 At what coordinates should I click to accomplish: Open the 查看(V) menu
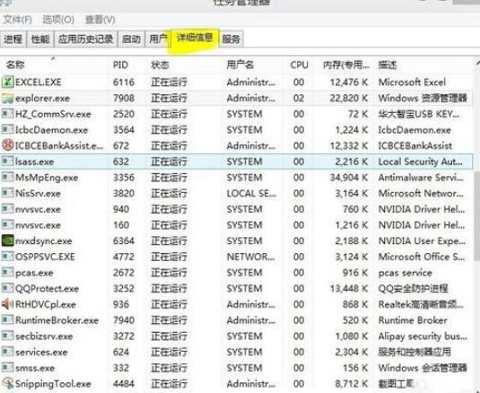point(100,20)
